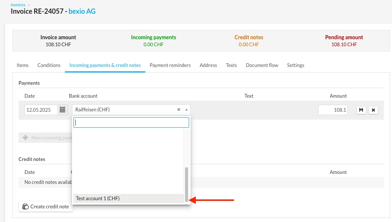
Task: Click the Create credit note button
Action: [46, 206]
